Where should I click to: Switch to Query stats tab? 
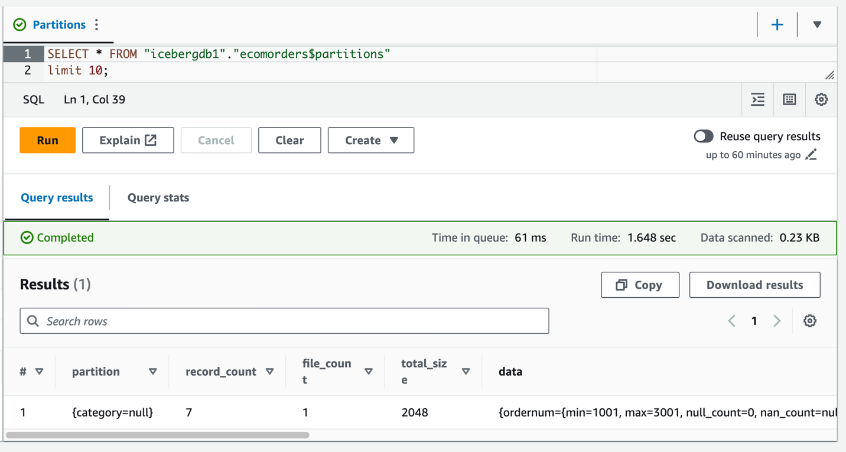pyautogui.click(x=158, y=198)
